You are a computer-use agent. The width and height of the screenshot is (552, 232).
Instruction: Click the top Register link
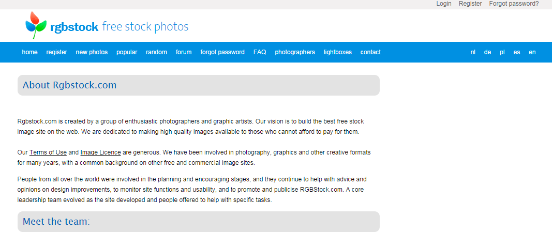(470, 4)
